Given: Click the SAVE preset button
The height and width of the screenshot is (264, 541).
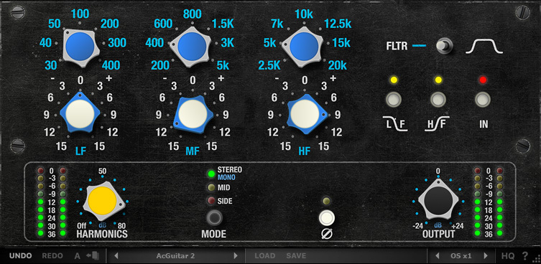Looking at the screenshot, I should [296, 255].
